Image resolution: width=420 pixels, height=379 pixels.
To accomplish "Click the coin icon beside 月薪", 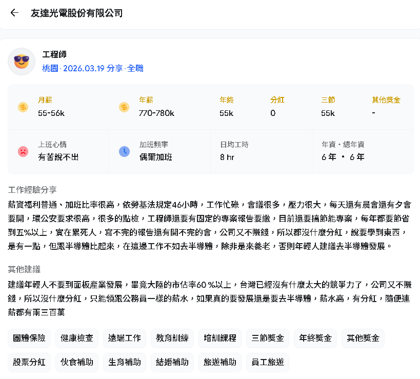I will (x=23, y=107).
